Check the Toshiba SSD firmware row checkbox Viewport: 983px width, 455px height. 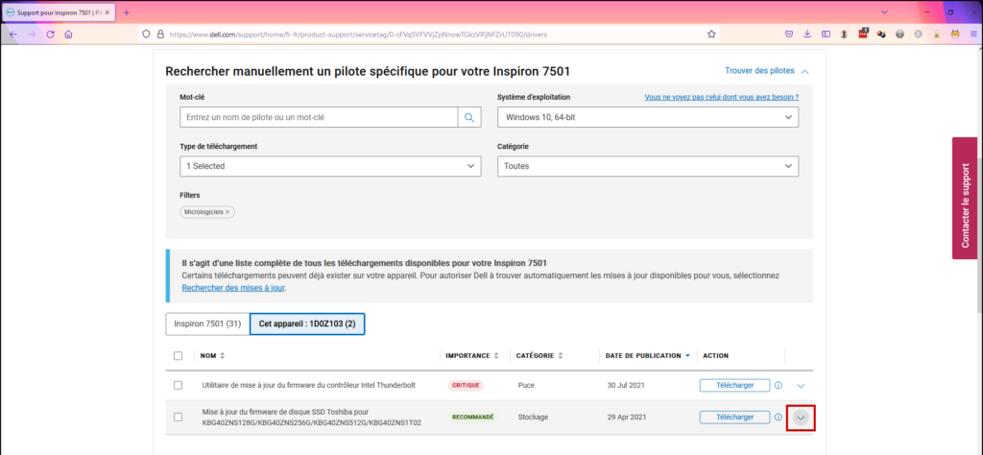tap(178, 417)
